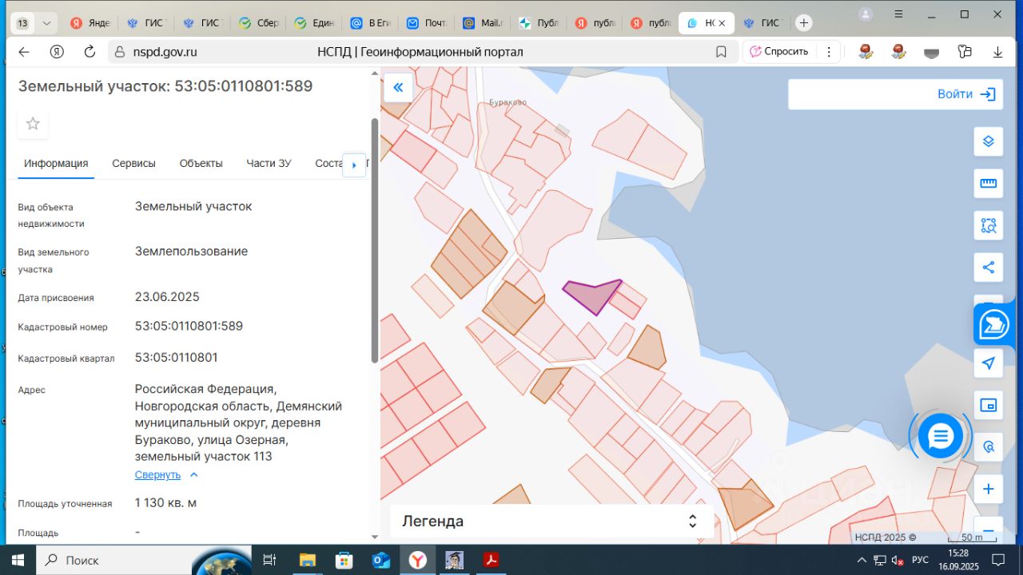Share the current map view
1023x575 pixels.
coord(988,268)
